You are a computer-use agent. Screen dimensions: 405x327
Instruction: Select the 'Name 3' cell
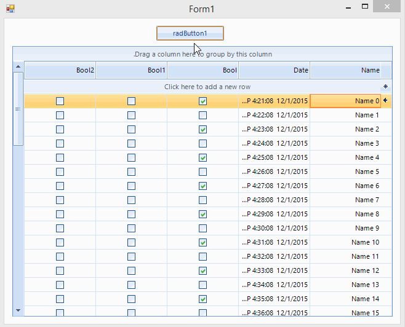(x=345, y=143)
